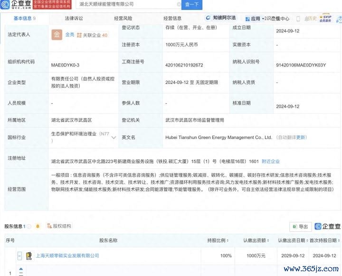Click the 企查查 logo beside 导出
Image resolution: width=342 pixels, height=276 pixels.
328,226
